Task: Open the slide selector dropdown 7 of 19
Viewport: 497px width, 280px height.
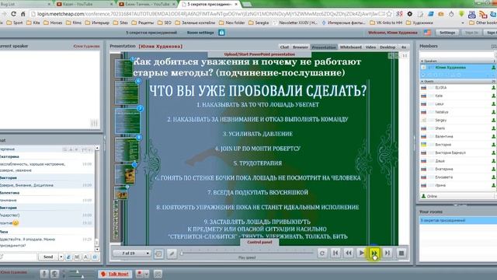Action: coord(131,254)
